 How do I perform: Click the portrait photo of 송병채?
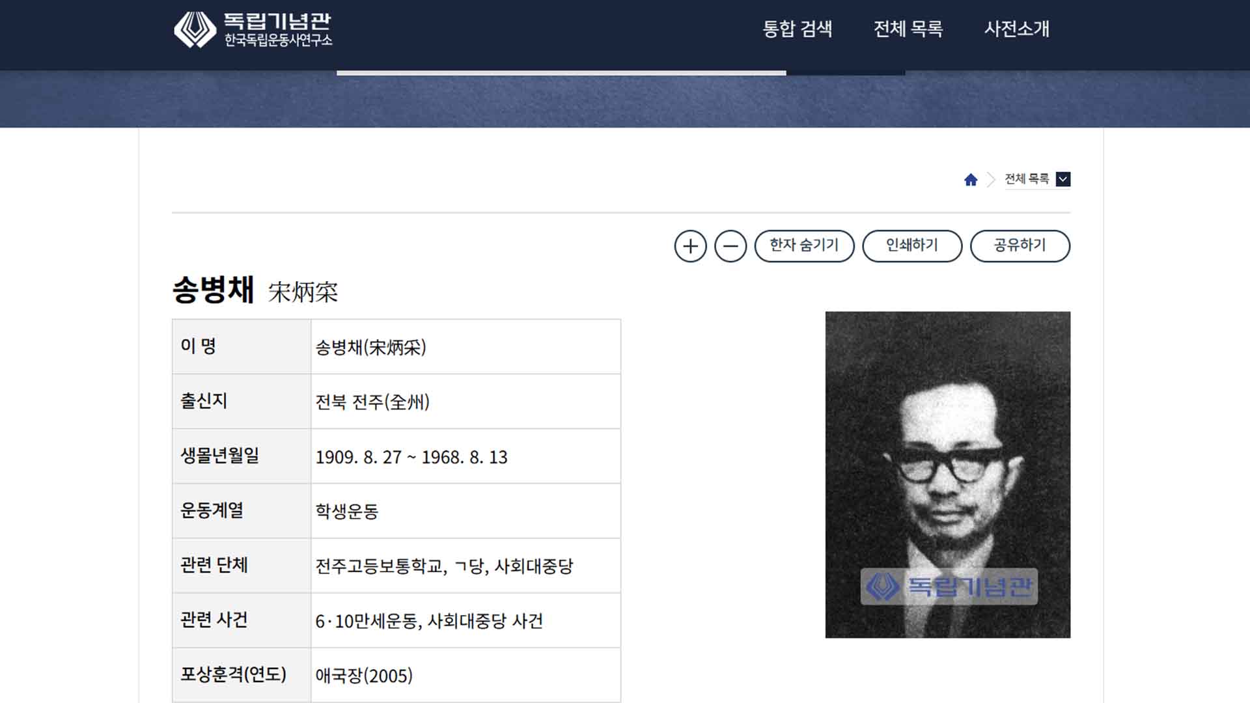click(947, 474)
